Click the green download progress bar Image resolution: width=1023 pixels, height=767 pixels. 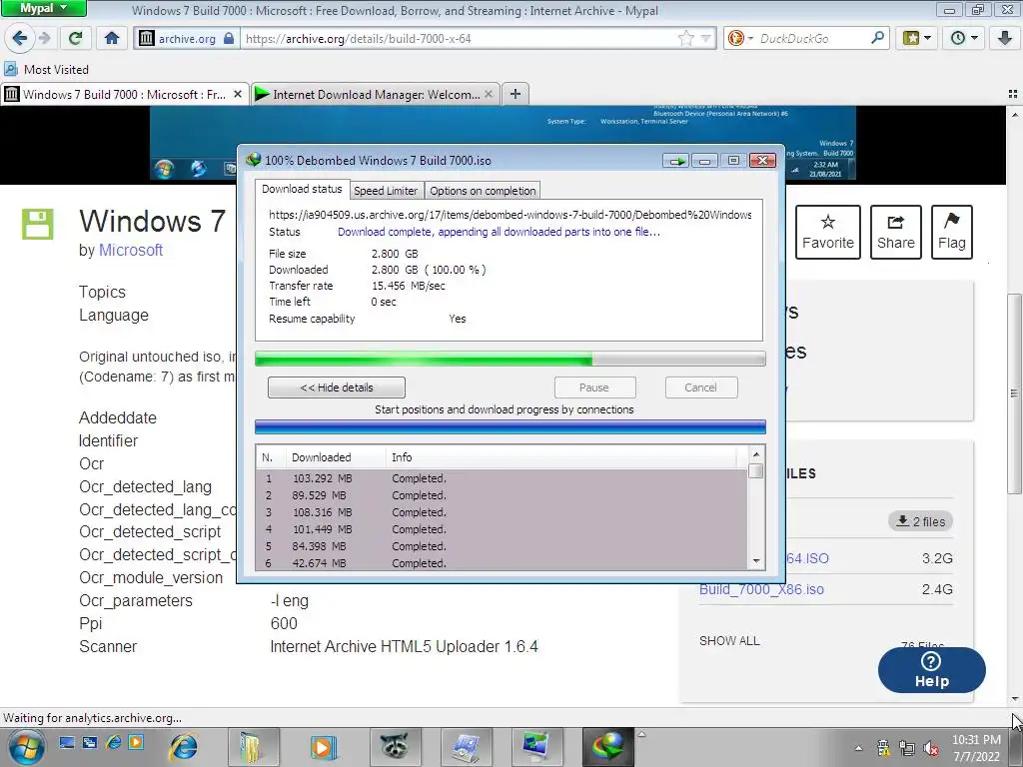click(x=511, y=359)
